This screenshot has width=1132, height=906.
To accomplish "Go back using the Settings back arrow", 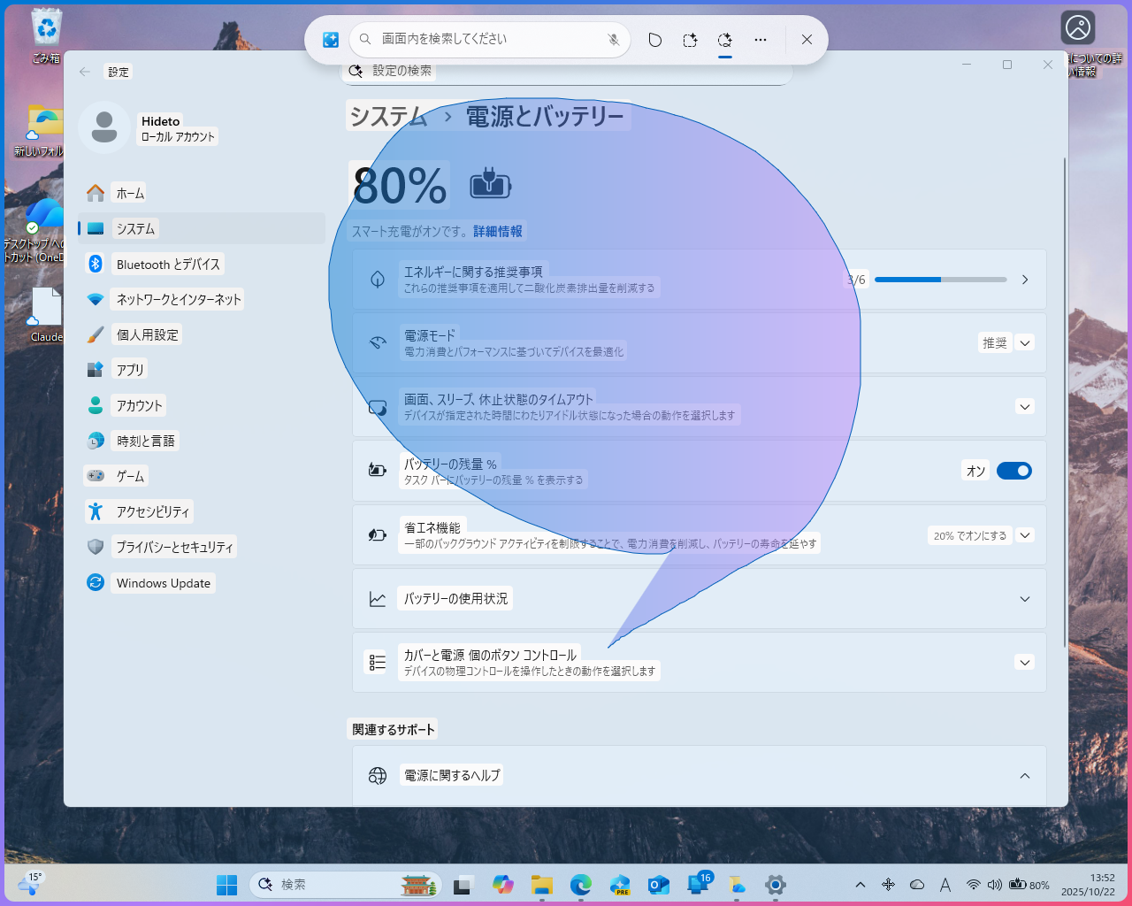I will [85, 72].
